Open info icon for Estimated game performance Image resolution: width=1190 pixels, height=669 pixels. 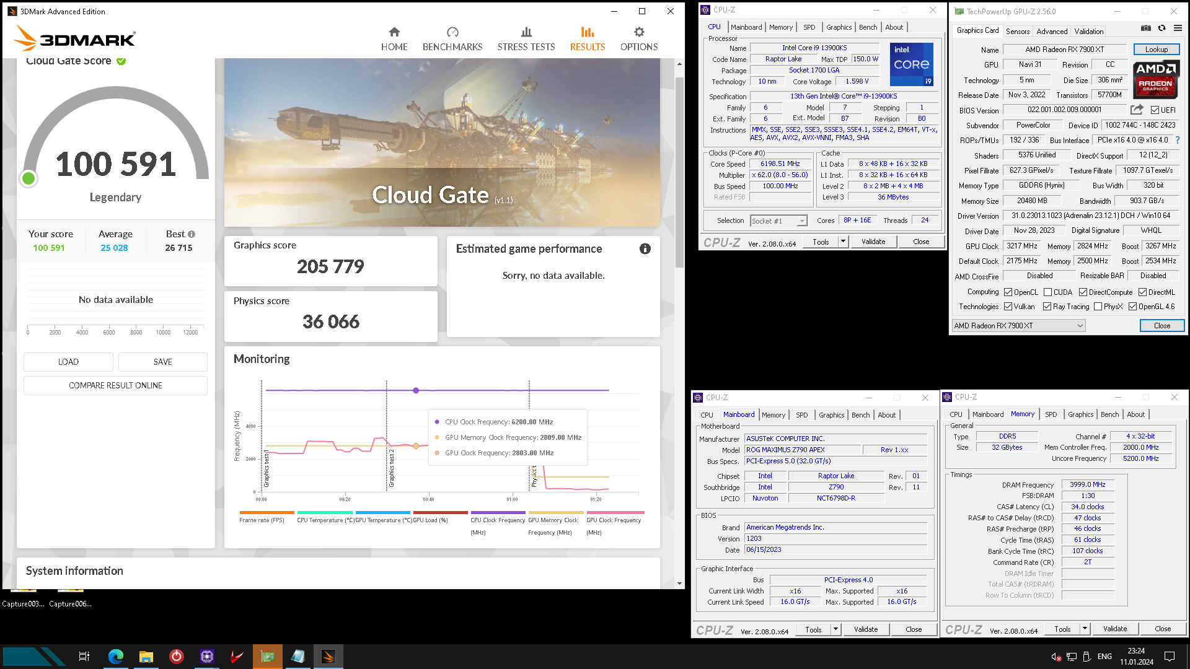[x=645, y=249]
